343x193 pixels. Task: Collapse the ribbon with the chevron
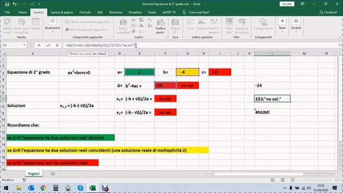(x=339, y=38)
